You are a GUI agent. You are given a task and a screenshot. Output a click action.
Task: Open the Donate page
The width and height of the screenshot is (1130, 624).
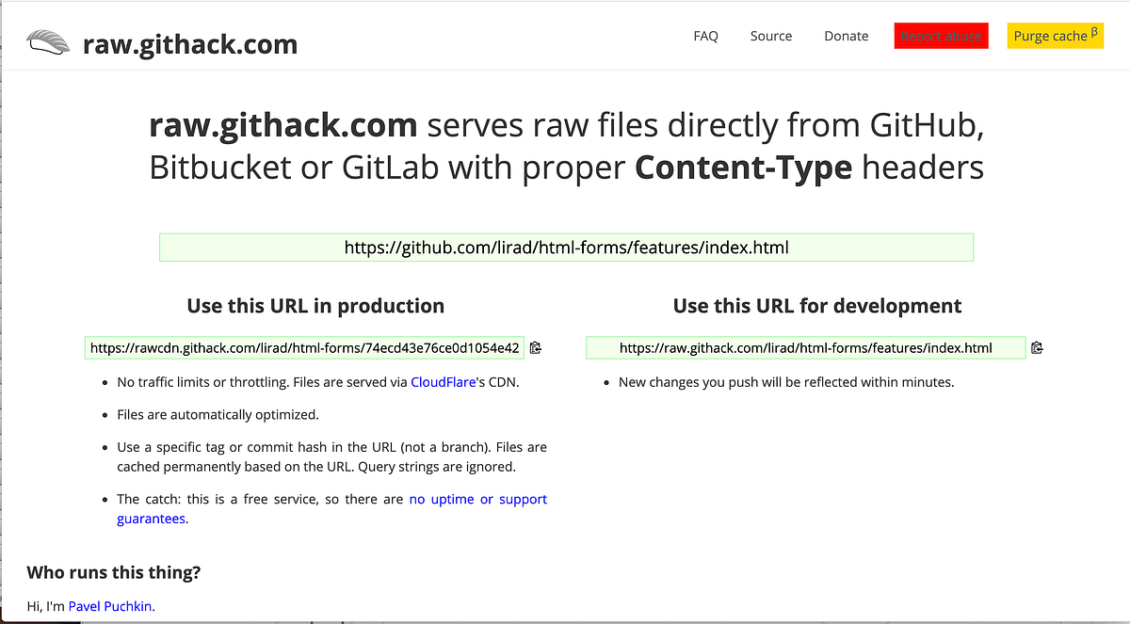(846, 36)
